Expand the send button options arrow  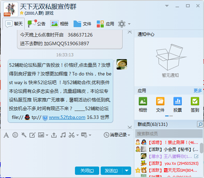click(x=127, y=171)
